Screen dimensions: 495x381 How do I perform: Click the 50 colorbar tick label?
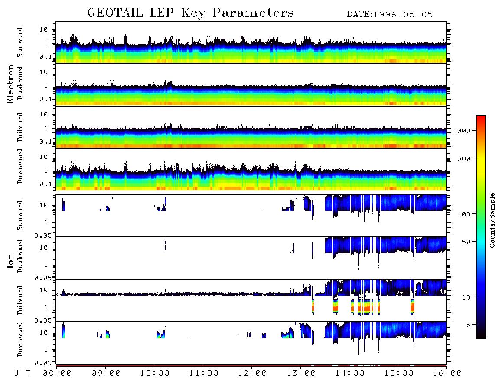pyautogui.click(x=466, y=242)
